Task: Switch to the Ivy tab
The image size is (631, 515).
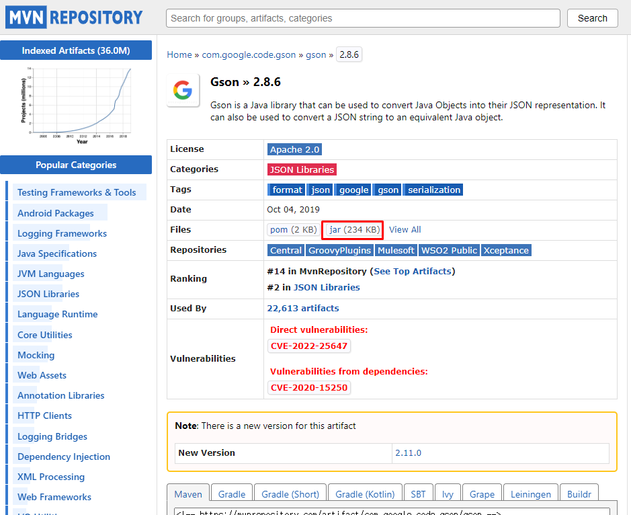Action: pos(448,494)
